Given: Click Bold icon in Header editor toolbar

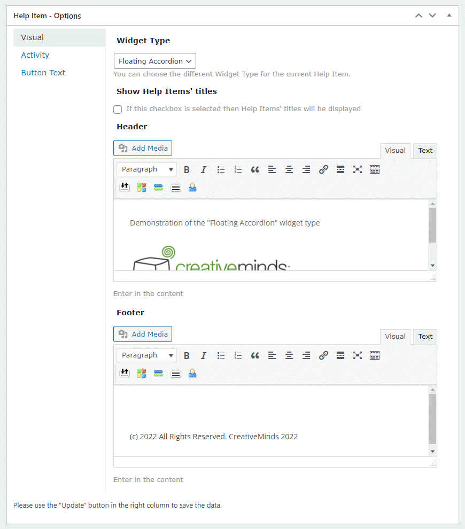Looking at the screenshot, I should click(x=187, y=169).
